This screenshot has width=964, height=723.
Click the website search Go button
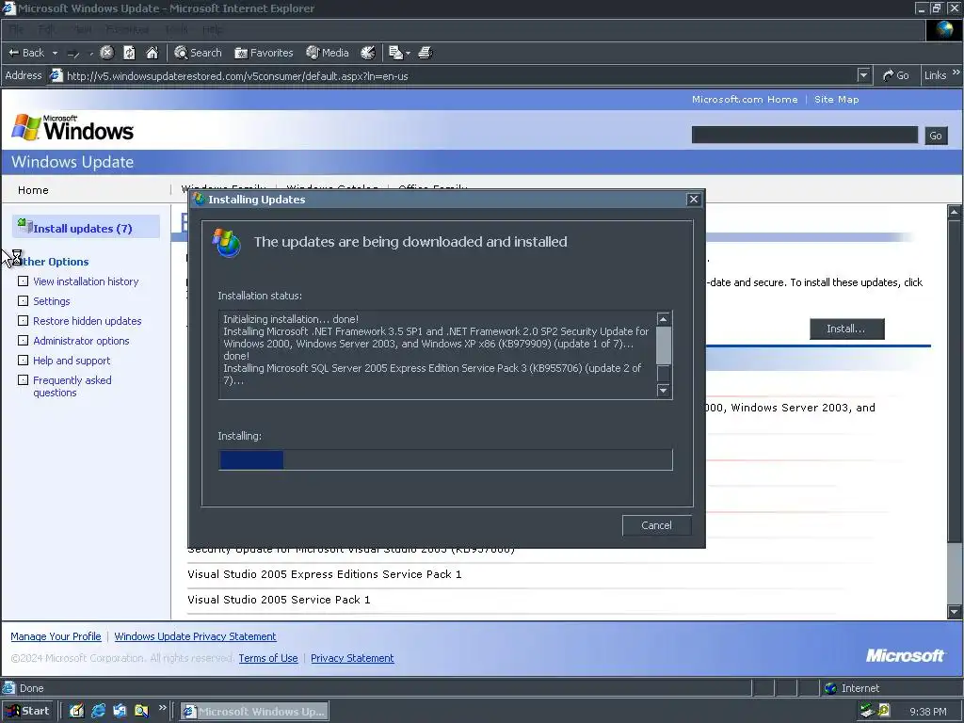(x=936, y=136)
